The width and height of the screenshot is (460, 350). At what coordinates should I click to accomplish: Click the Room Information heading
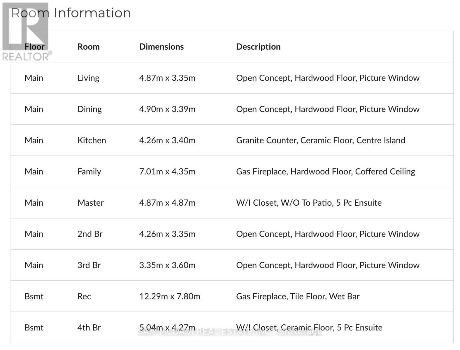pyautogui.click(x=71, y=13)
